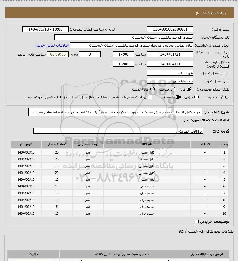Click the response deadline date 1404/01/21
Image resolution: width=238 pixels, height=261 pixels.
click(170, 54)
